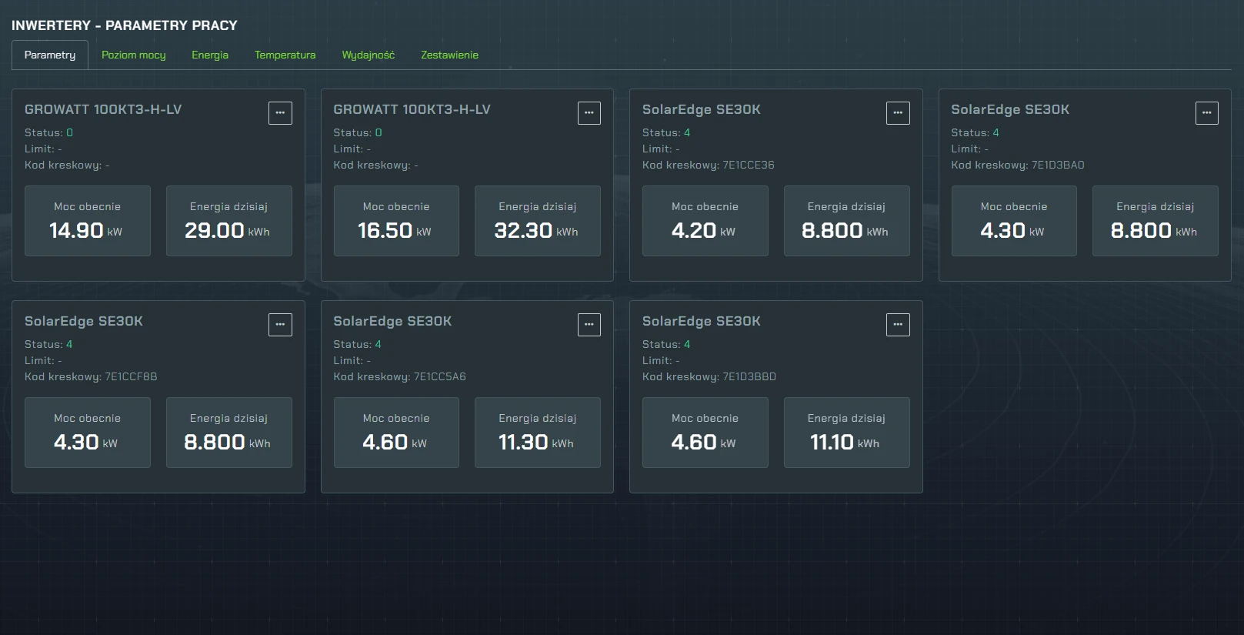
Task: Click barcode value 7E1D3BA0
Action: (1058, 165)
